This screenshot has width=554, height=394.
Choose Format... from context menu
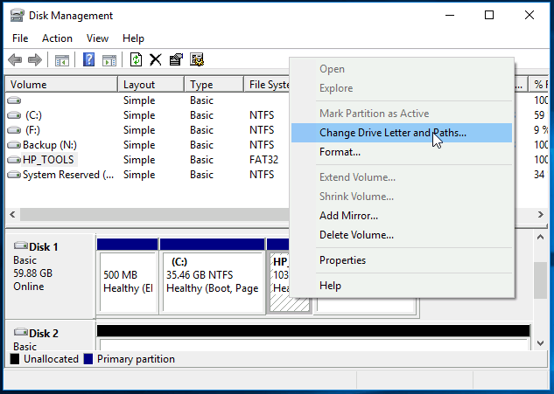tap(402, 152)
